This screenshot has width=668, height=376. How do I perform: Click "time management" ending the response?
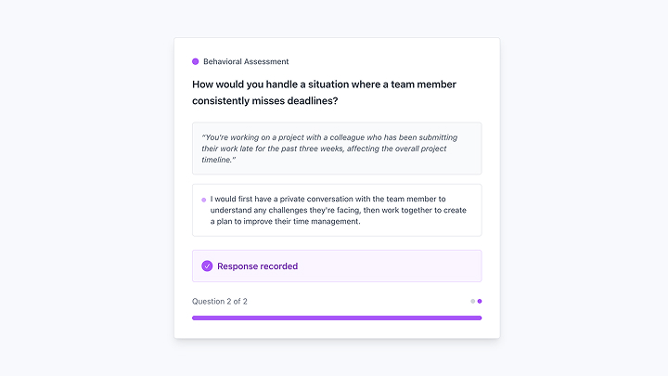click(x=327, y=221)
